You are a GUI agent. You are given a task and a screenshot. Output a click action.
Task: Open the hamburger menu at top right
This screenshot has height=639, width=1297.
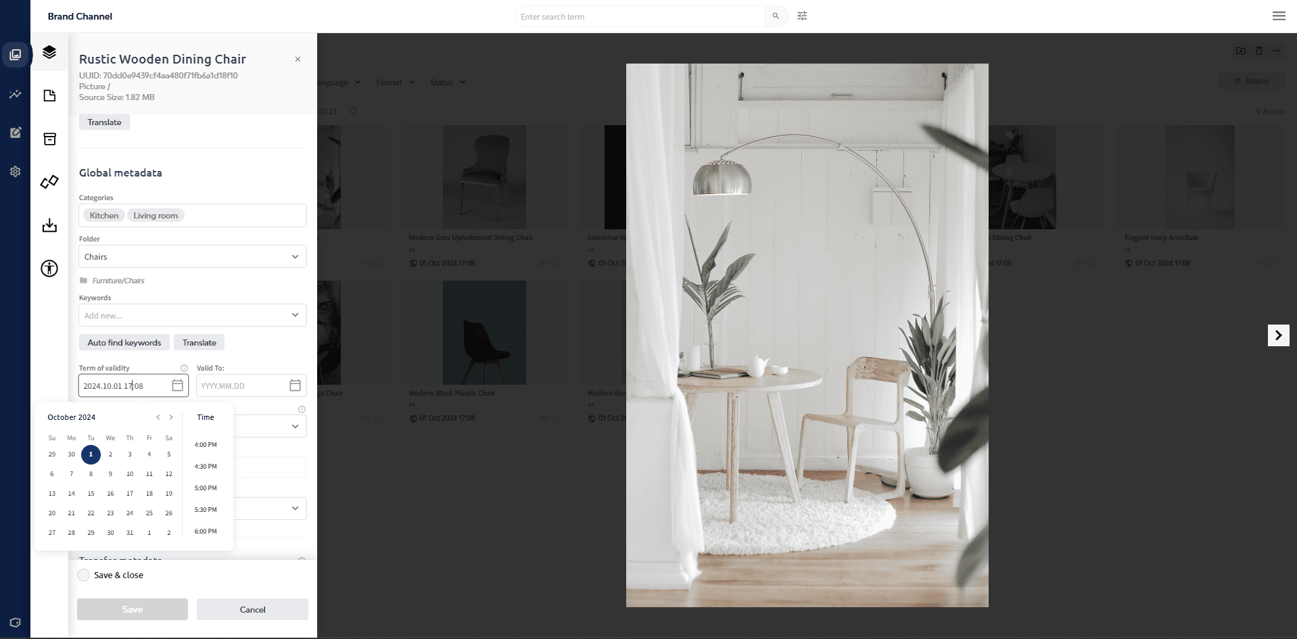pos(1279,16)
